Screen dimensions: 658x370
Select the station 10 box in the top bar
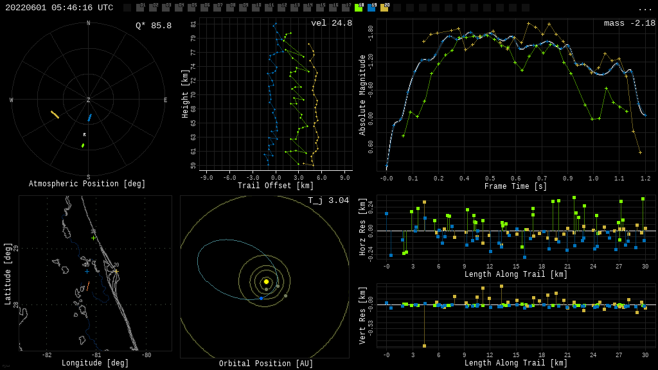coord(256,8)
